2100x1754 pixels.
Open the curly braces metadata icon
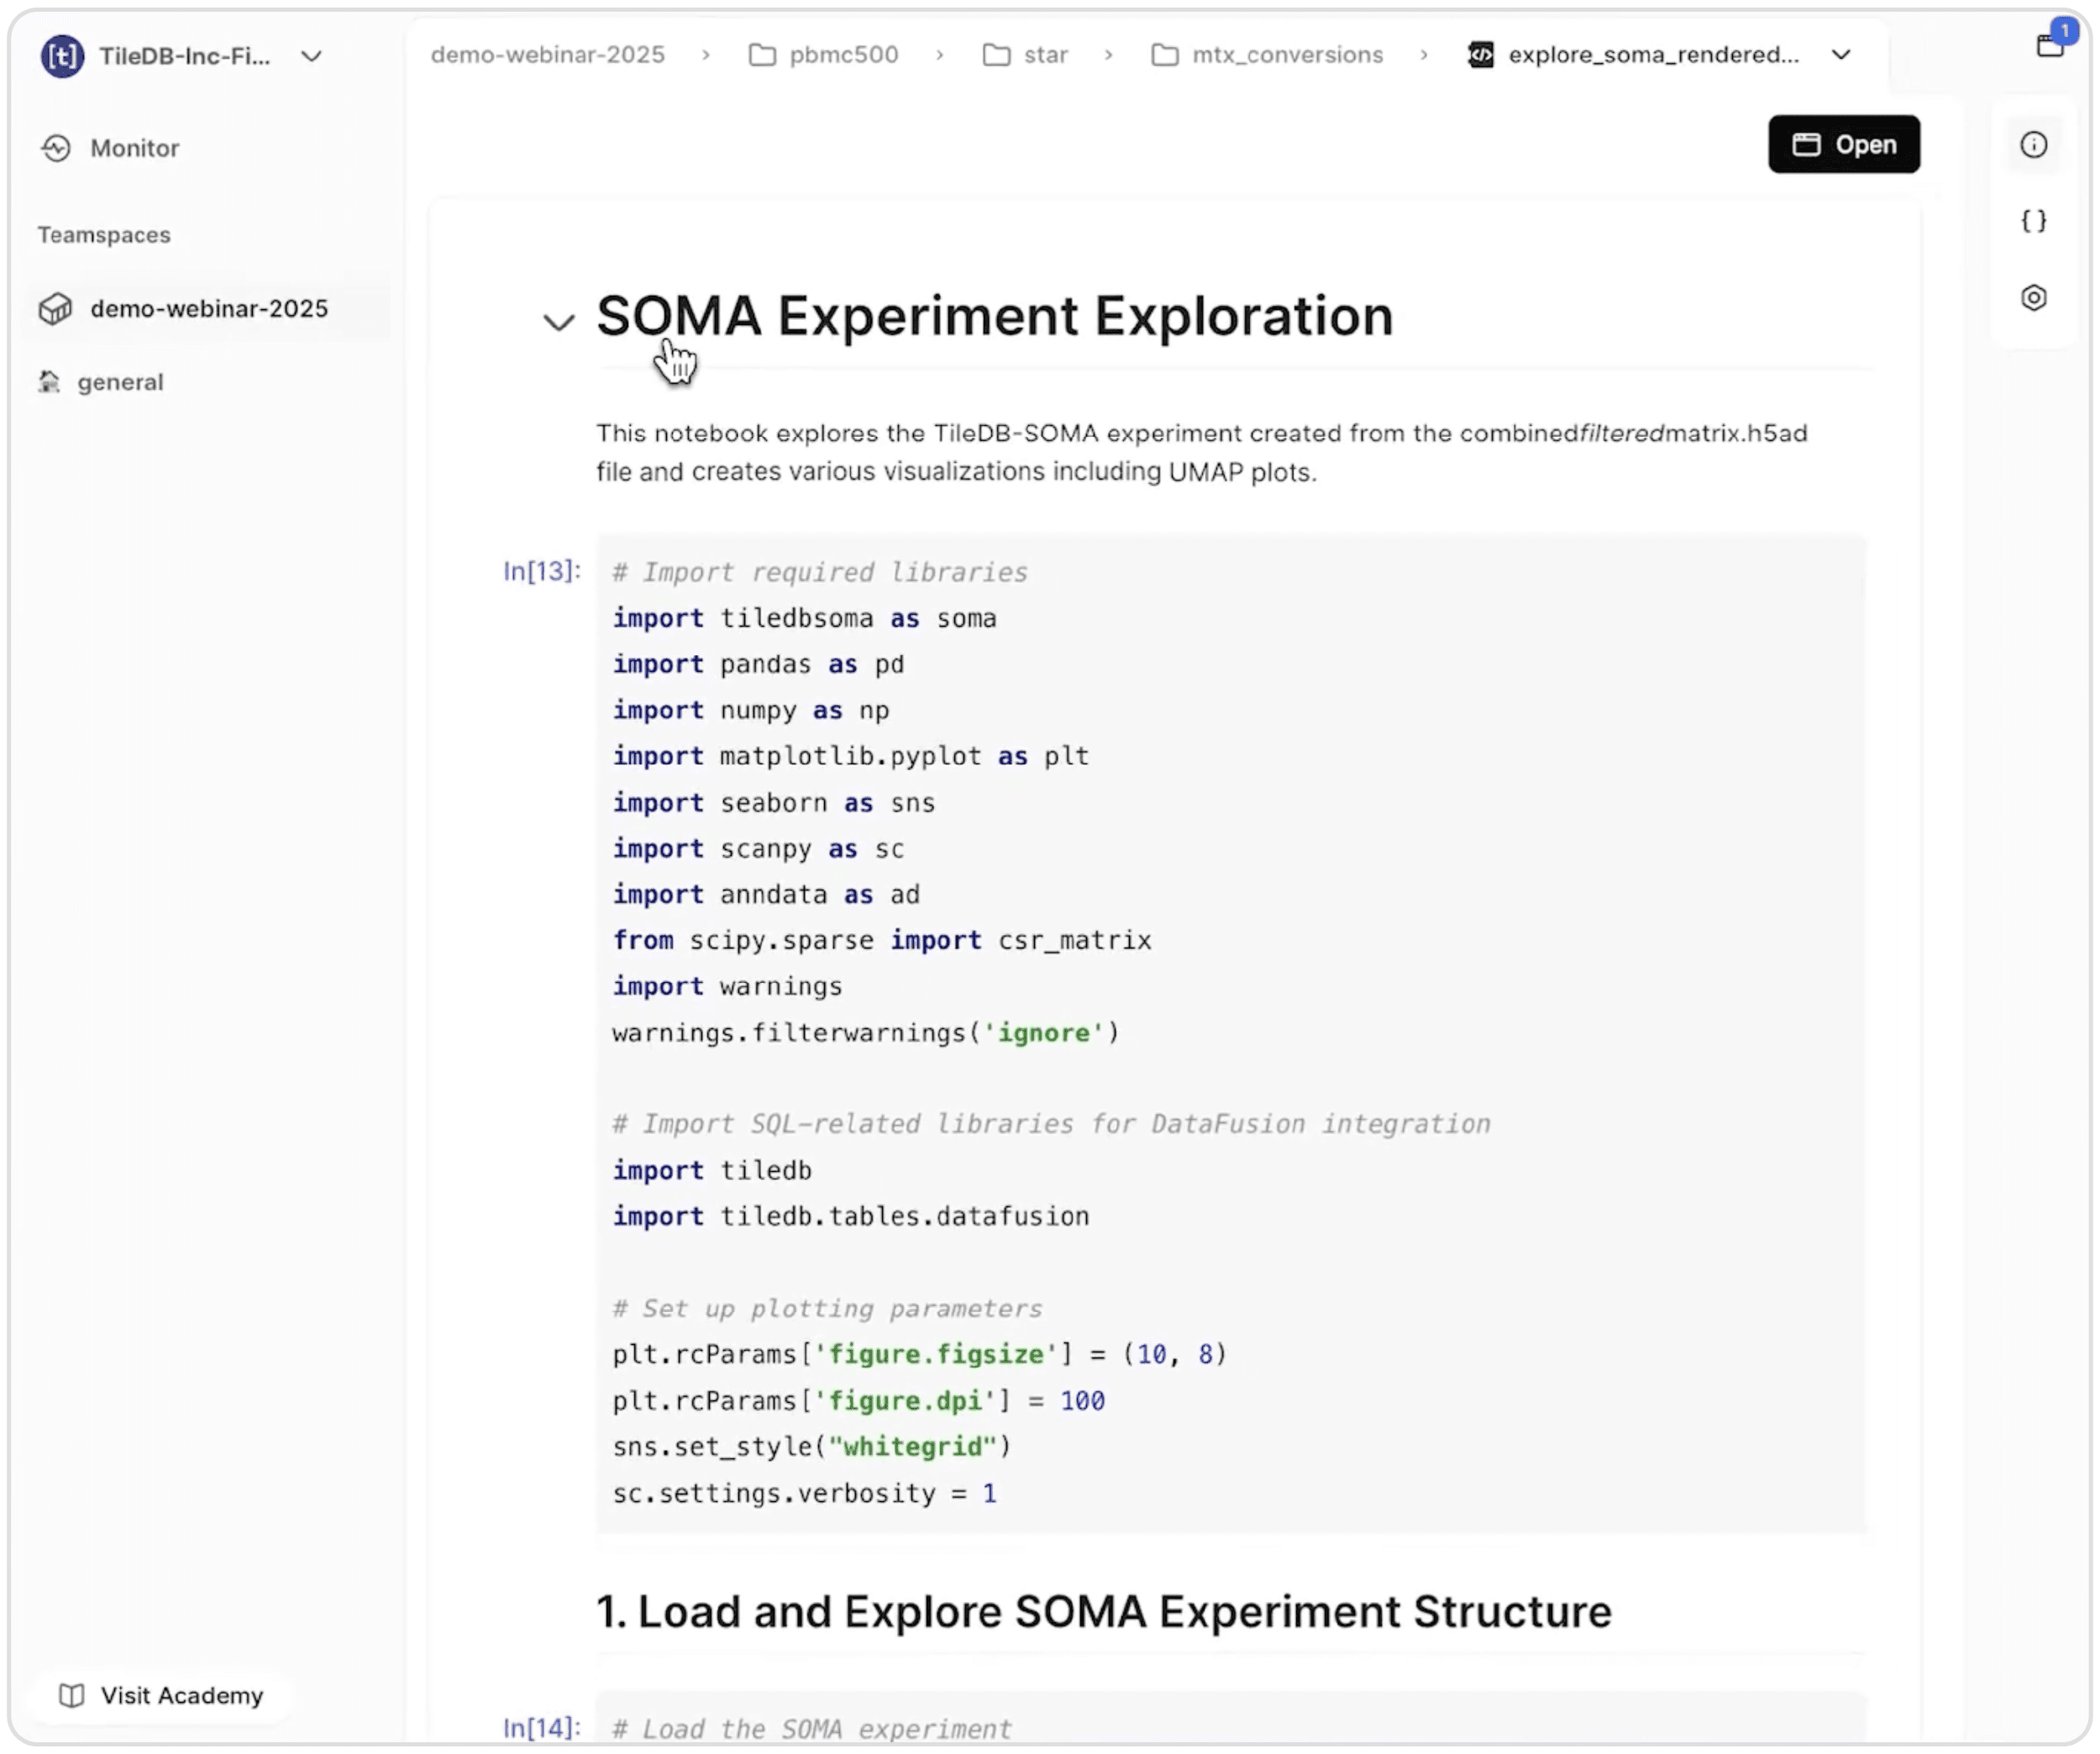click(2033, 221)
